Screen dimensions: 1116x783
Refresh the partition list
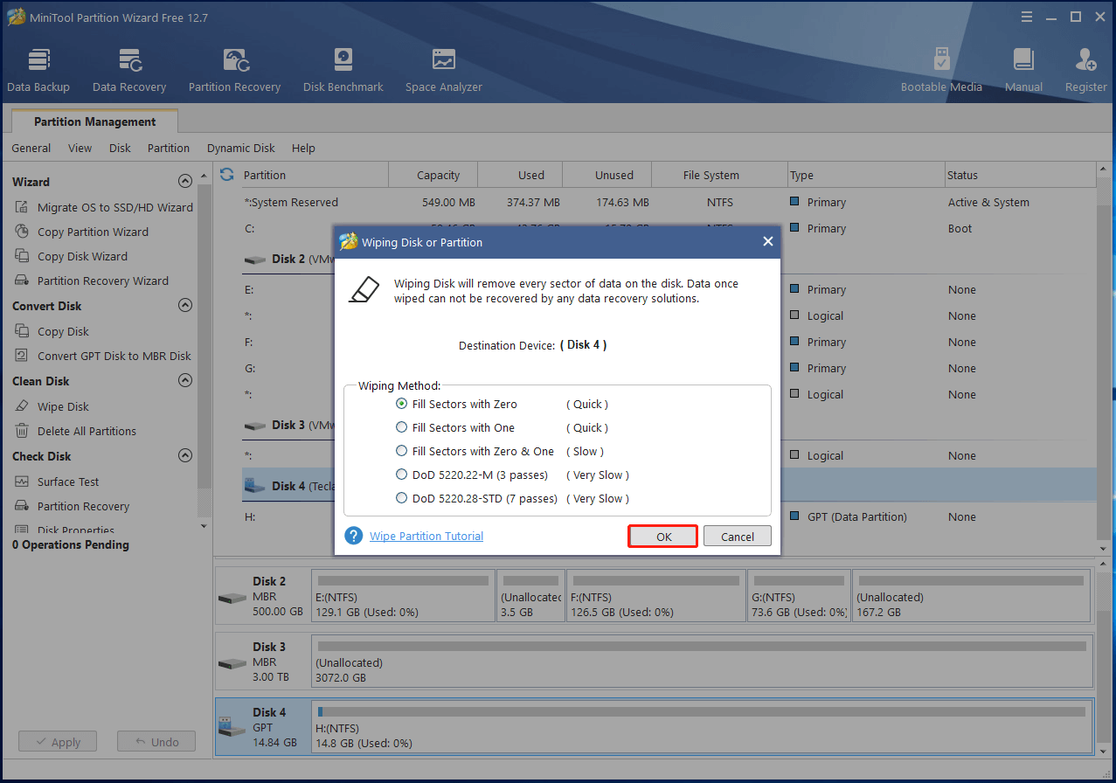[227, 175]
